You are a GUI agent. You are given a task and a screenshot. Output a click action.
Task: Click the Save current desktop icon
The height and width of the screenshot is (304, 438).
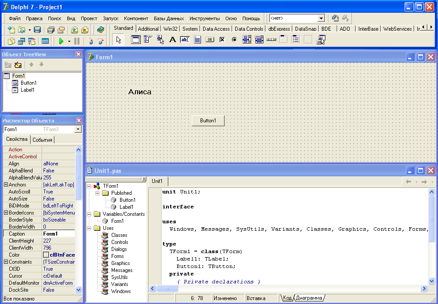(335, 18)
